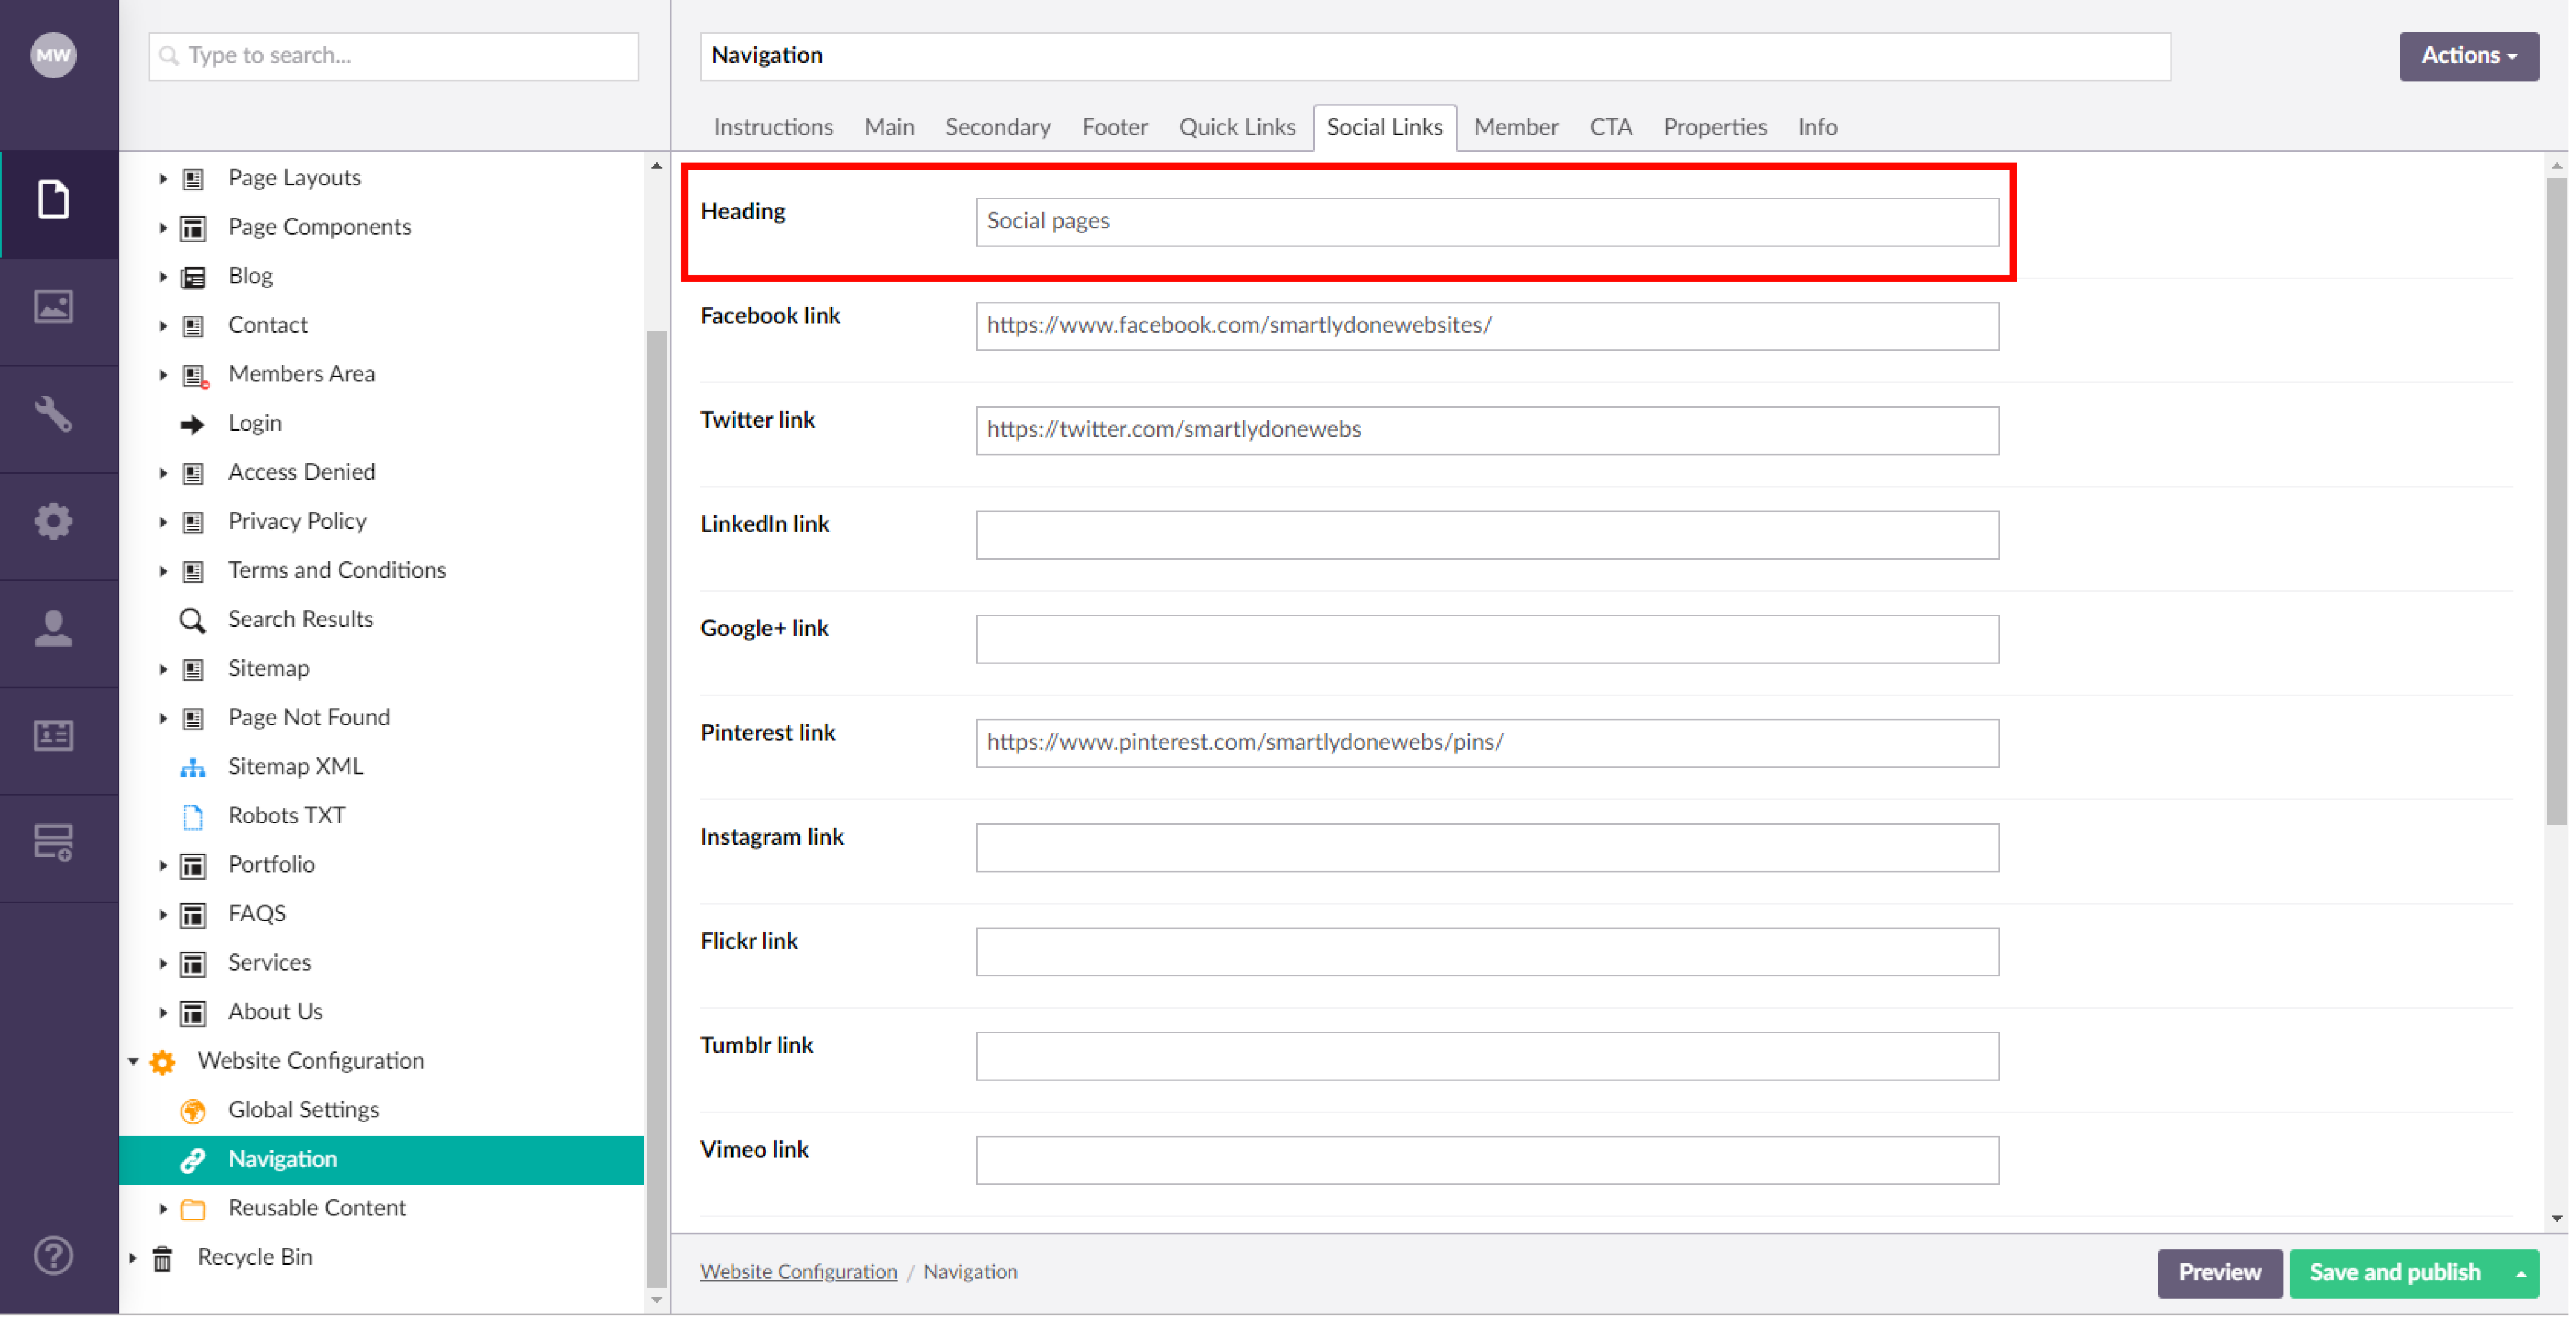Select the Page Not Found item

coord(309,718)
